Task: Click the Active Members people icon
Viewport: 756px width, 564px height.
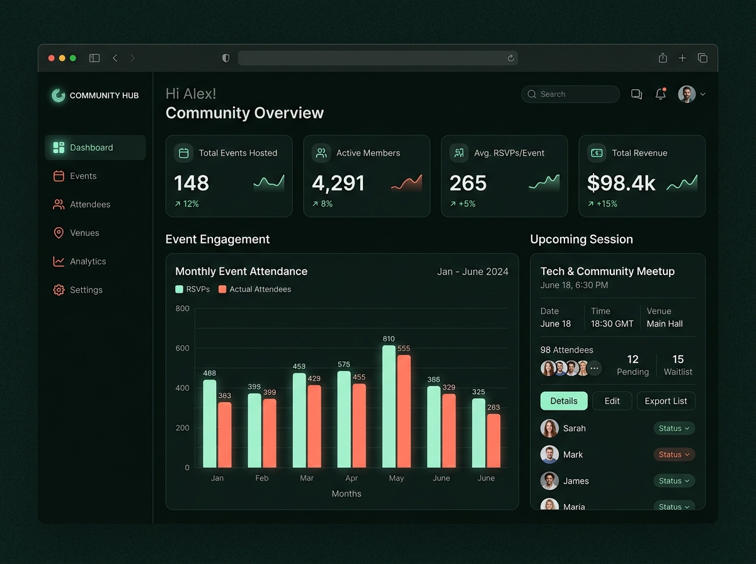Action: pos(321,153)
